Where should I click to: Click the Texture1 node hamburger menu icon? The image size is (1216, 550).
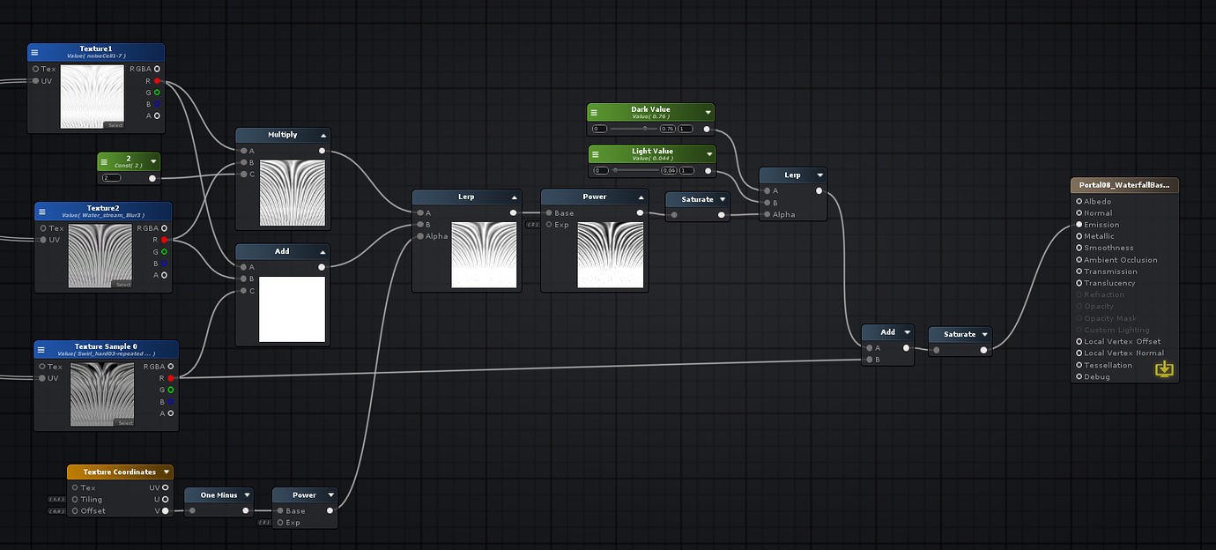35,52
